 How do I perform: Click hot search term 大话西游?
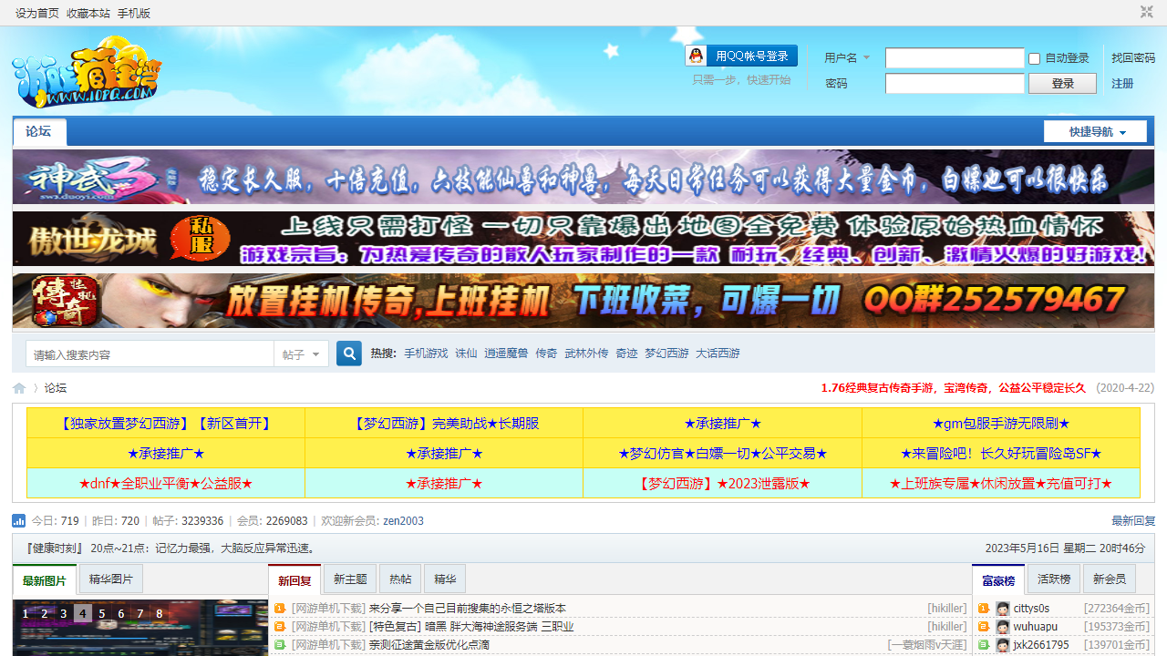click(718, 354)
